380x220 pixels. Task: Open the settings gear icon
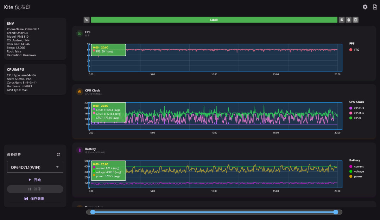tap(365, 7)
